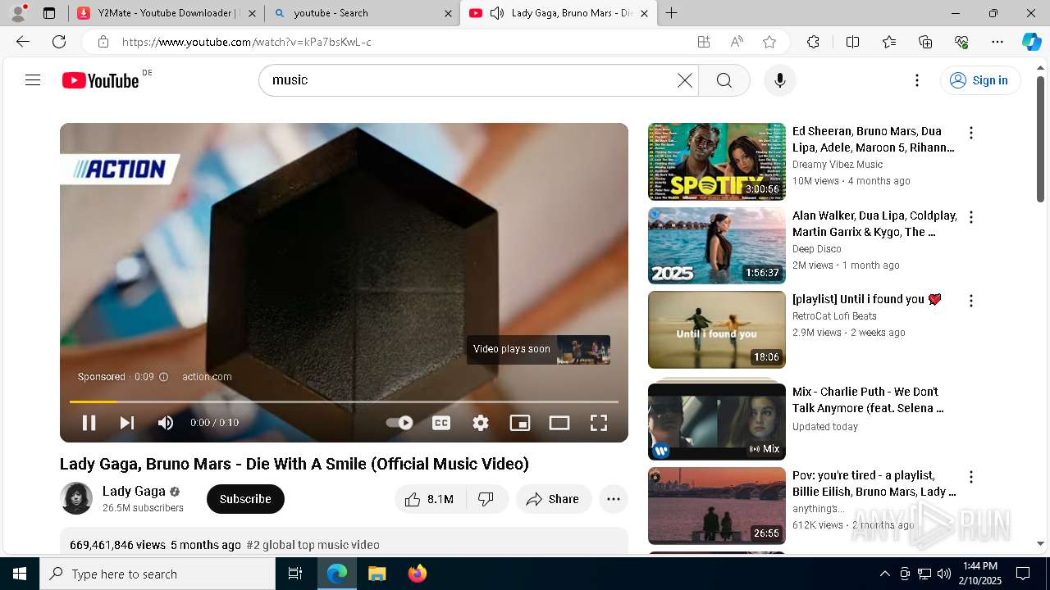This screenshot has height=590, width=1050.
Task: Open options for Ed Sheeran video
Action: coord(971,133)
